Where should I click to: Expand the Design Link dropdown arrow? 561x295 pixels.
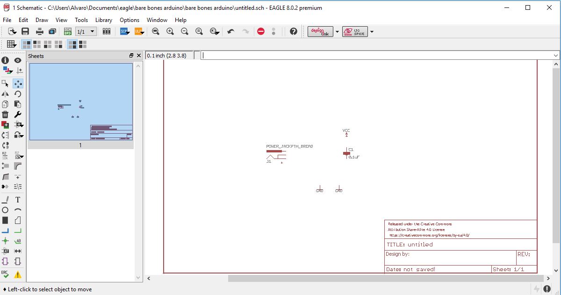(337, 32)
